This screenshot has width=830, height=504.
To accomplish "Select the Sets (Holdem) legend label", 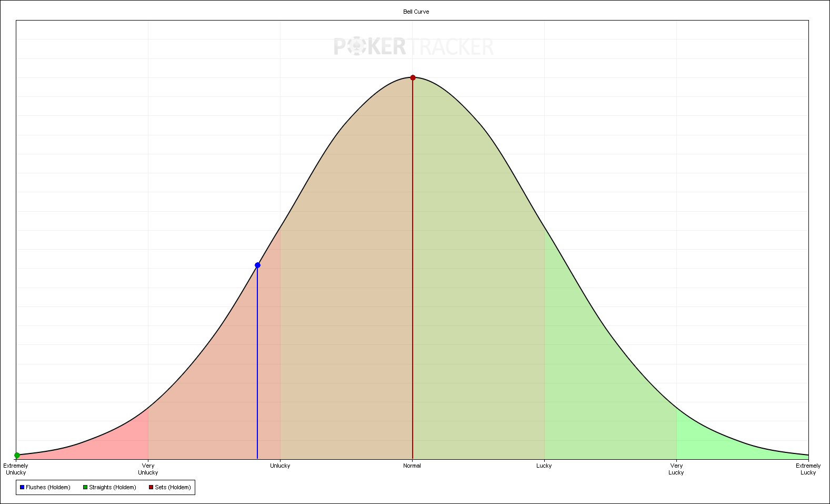I will point(173,487).
